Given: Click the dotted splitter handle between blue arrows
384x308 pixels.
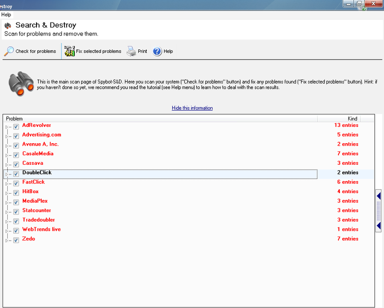Looking at the screenshot, I should click(x=379, y=210).
